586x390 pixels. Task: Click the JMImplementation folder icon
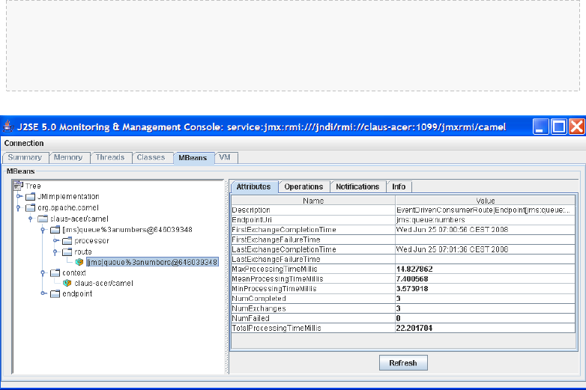tap(30, 197)
